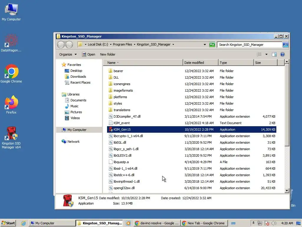Open Kingston SSD Manager x64 shortcut
The height and width of the screenshot is (227, 302).
[x=11, y=138]
